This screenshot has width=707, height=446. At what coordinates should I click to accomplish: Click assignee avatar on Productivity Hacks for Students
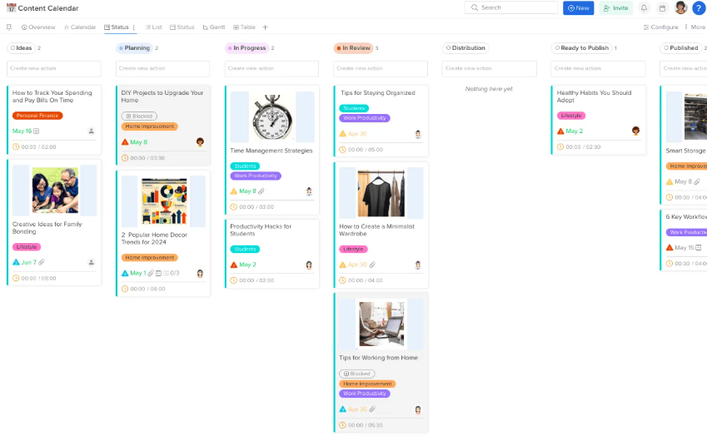[x=309, y=265]
